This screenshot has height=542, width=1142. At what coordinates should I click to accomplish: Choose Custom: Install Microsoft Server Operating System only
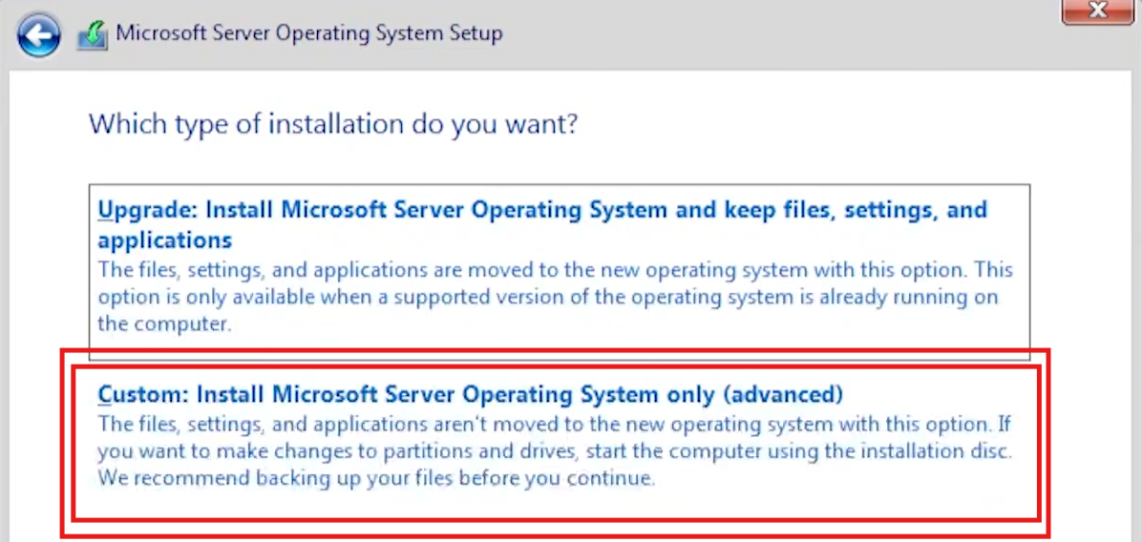point(471,394)
